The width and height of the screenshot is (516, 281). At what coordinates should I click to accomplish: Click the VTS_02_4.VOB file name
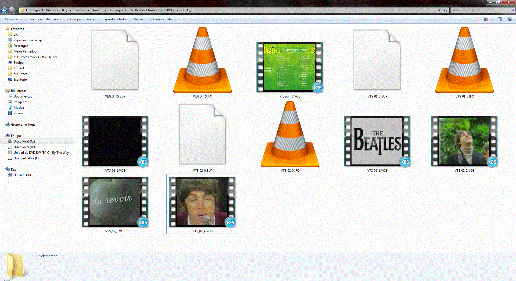click(202, 231)
